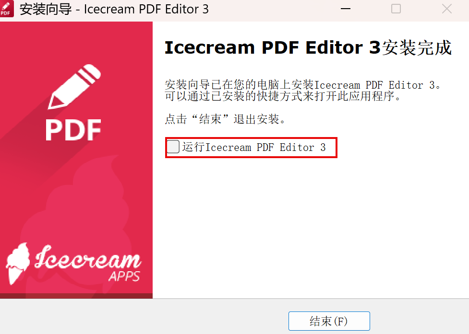This screenshot has width=469, height=334.
Task: Click the faint ice cream swirl watermark
Action: point(81,215)
